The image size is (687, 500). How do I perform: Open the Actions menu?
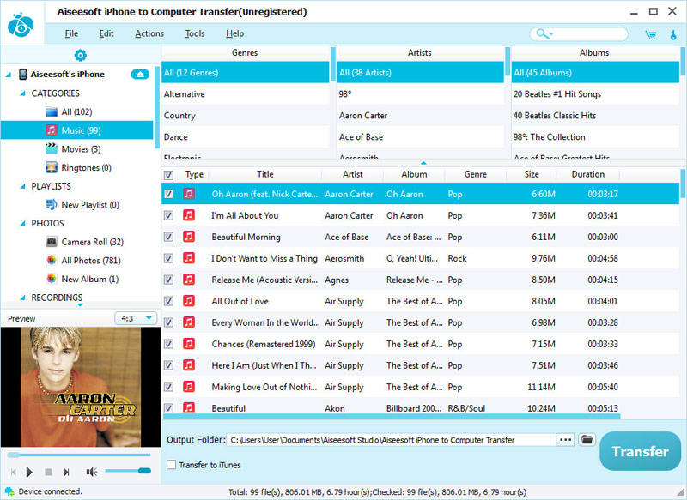tap(149, 33)
